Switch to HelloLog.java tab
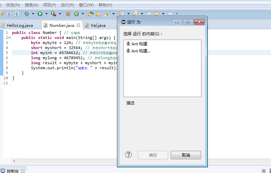Screen dimensions: 271x173 pyautogui.click(x=20, y=26)
